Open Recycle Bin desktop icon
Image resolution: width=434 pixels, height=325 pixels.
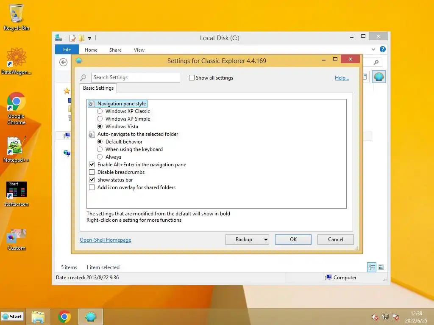click(17, 17)
